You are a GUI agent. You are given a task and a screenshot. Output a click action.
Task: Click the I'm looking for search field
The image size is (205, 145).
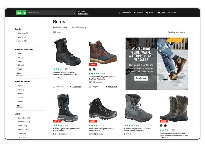click(x=52, y=13)
